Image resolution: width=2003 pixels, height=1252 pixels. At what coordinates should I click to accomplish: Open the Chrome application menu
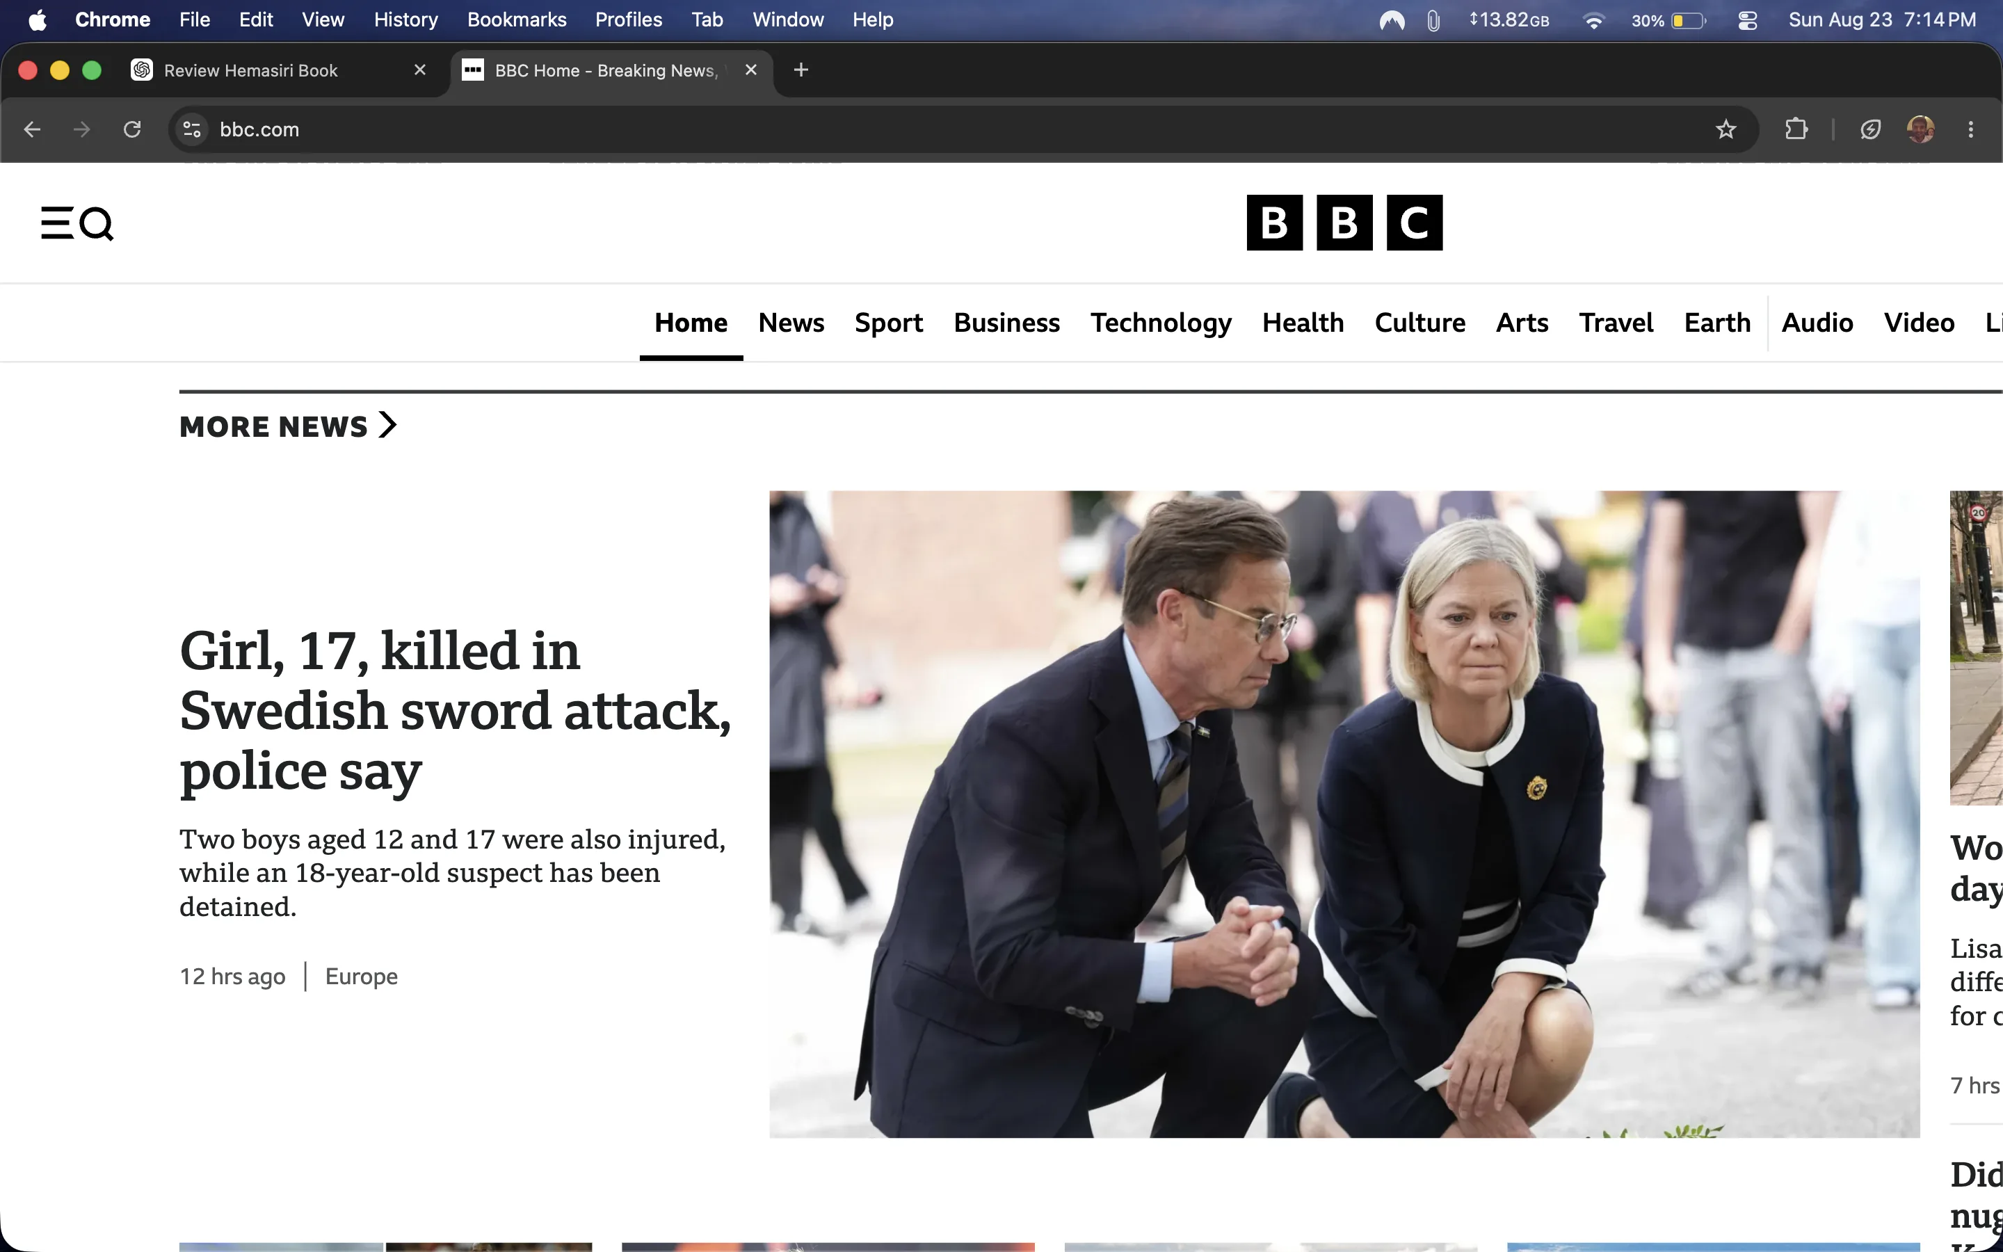click(113, 20)
